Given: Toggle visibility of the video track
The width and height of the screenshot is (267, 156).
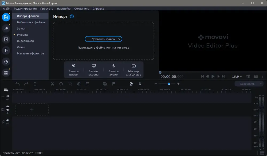Looking at the screenshot, I should (x=8, y=106).
